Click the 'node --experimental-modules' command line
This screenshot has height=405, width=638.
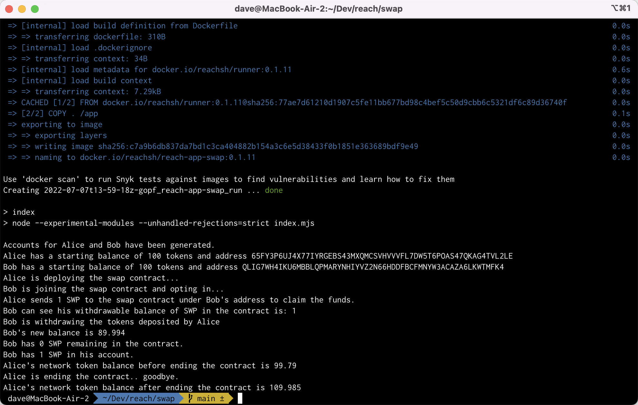[163, 223]
